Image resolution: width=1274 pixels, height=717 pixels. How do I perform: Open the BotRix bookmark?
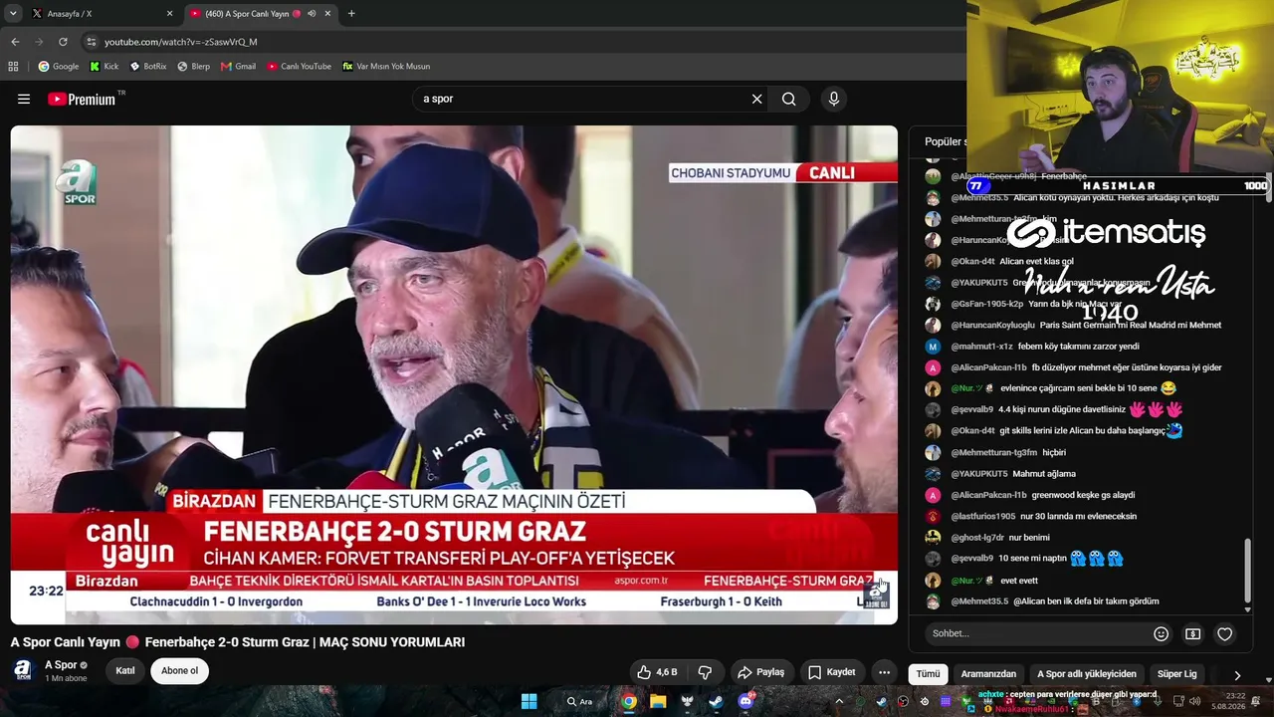148,67
